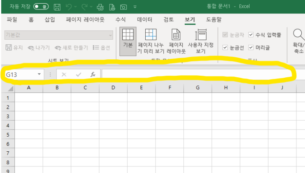Select row 1 header
305x173 pixels.
pyautogui.click(x=8, y=98)
